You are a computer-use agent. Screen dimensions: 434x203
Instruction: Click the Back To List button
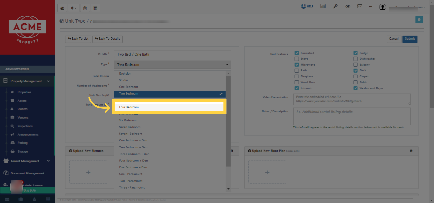click(x=78, y=39)
